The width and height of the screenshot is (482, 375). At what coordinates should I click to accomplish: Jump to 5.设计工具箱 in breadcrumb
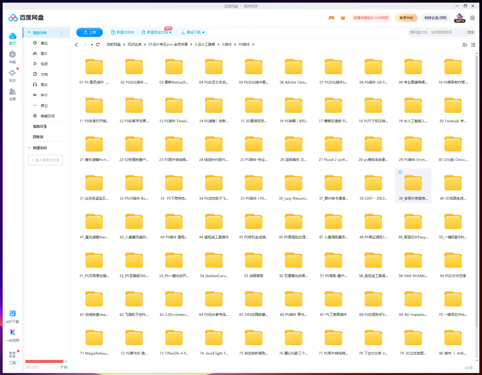(x=205, y=44)
